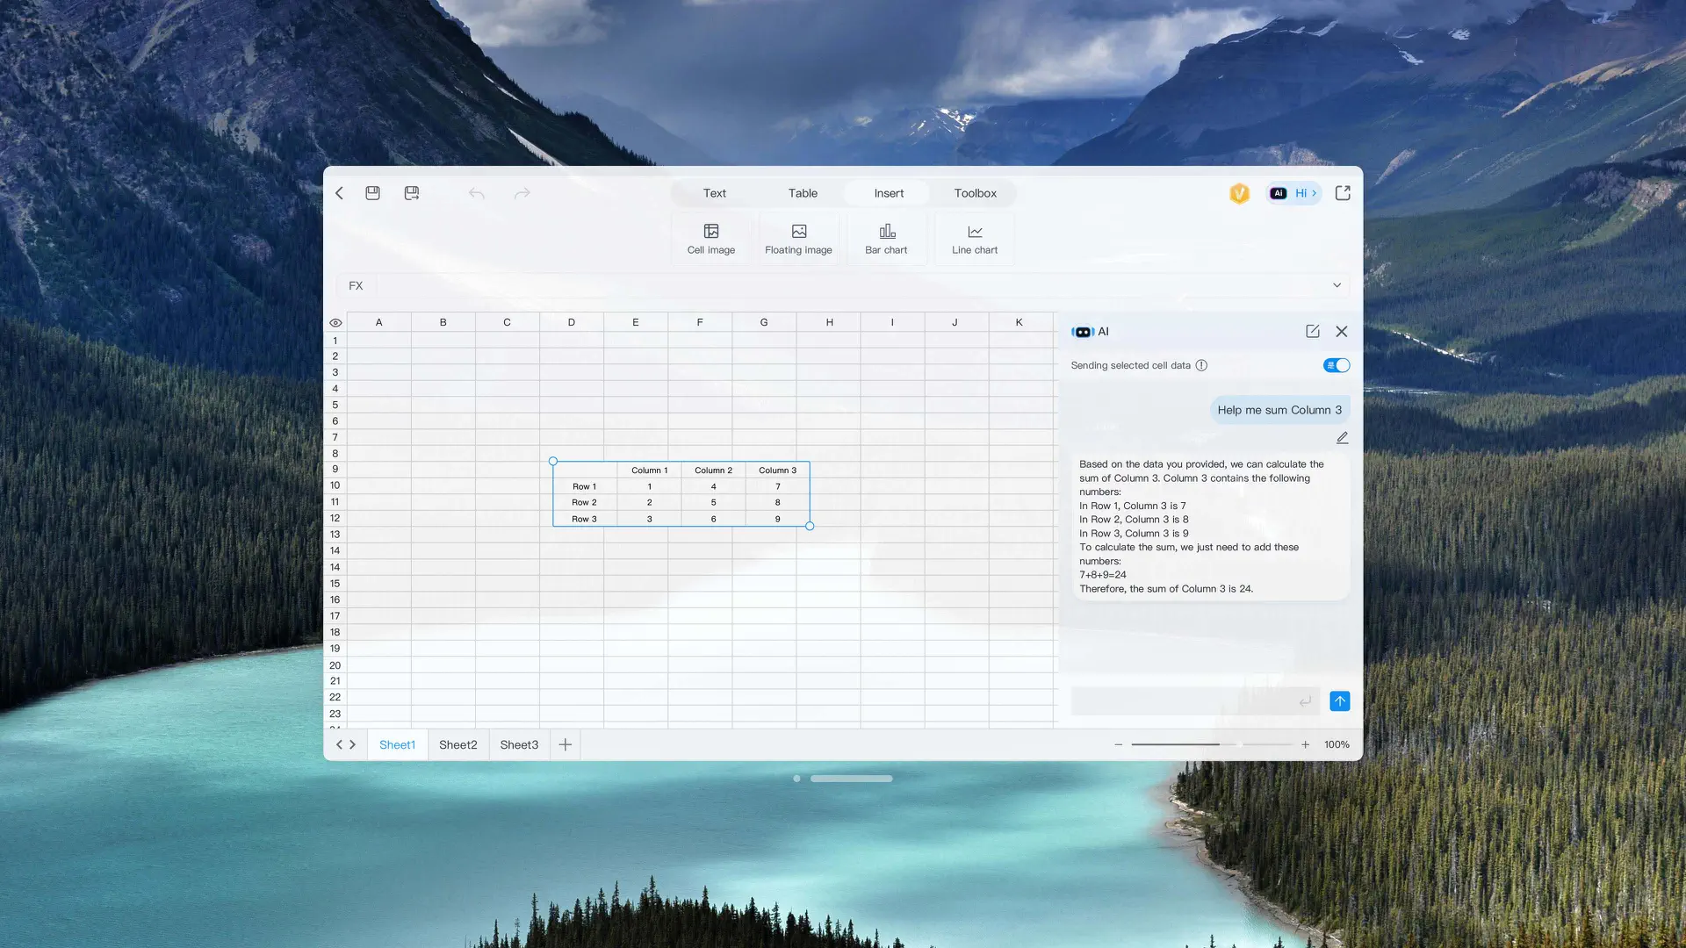Switch to the Toolbox tab
The height and width of the screenshot is (948, 1686).
975,193
